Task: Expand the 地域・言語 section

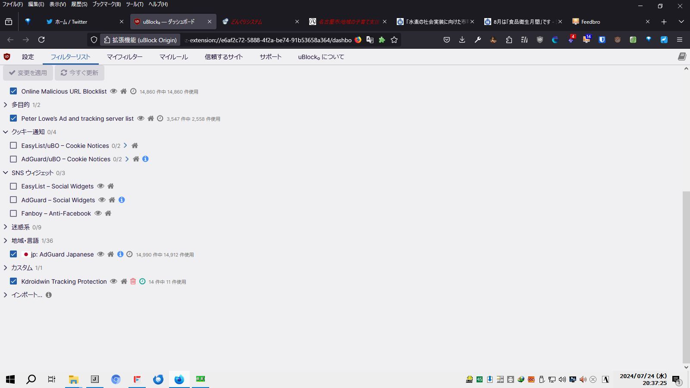Action: pos(6,241)
